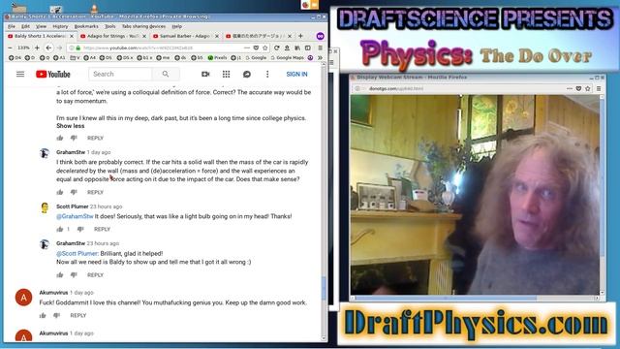
Task: Focus the YouTube search field
Action: (x=120, y=74)
